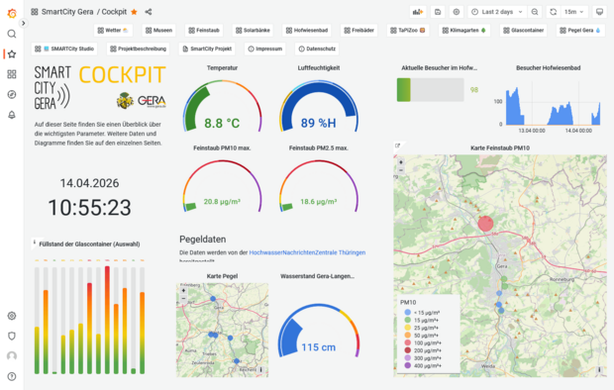
Task: Open the Pegel Gera dashboard link
Action: pos(580,30)
